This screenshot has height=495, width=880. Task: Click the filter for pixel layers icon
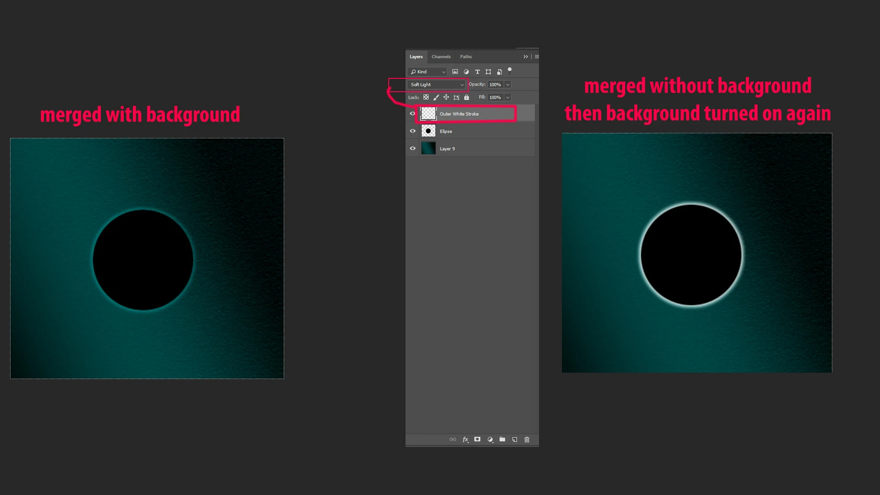455,71
